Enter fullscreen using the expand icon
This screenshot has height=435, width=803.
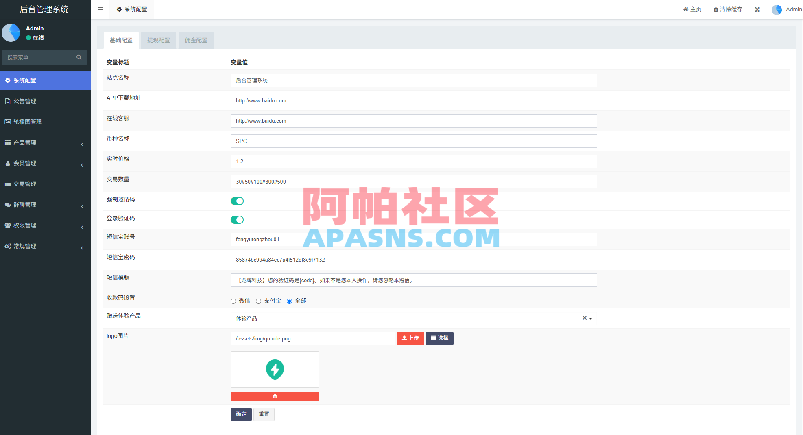click(x=757, y=9)
